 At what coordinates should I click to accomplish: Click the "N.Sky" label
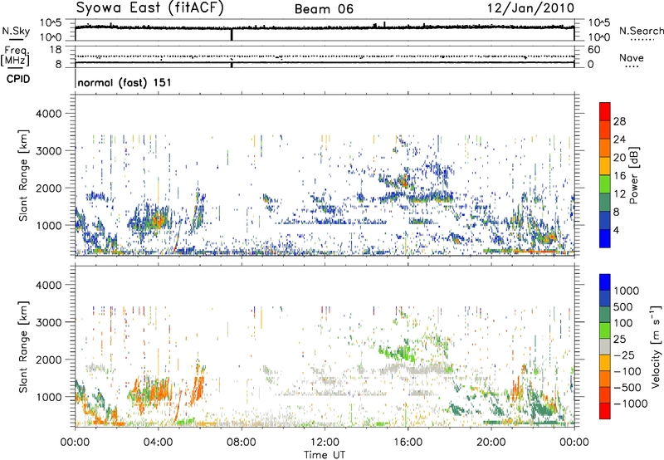[16, 31]
